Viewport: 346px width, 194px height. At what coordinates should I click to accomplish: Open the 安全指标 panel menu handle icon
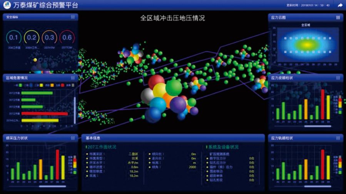pos(73,17)
